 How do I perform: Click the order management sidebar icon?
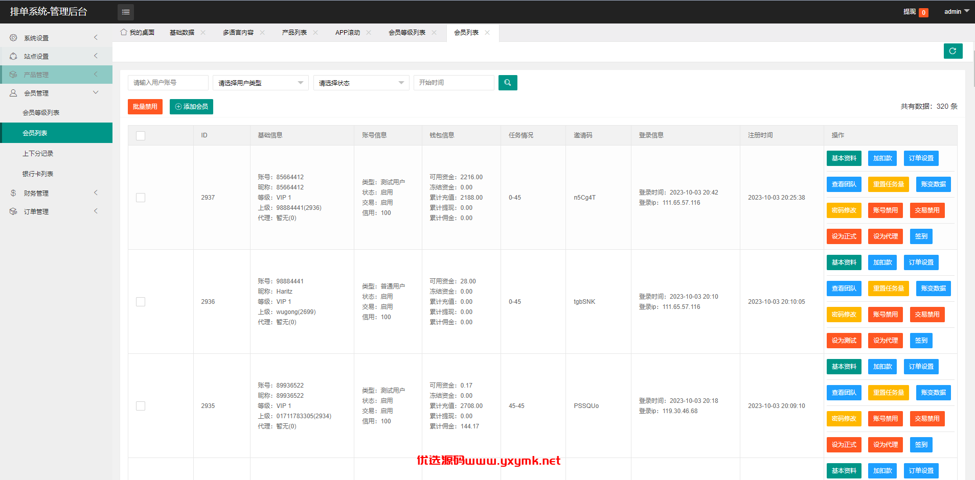pyautogui.click(x=13, y=211)
